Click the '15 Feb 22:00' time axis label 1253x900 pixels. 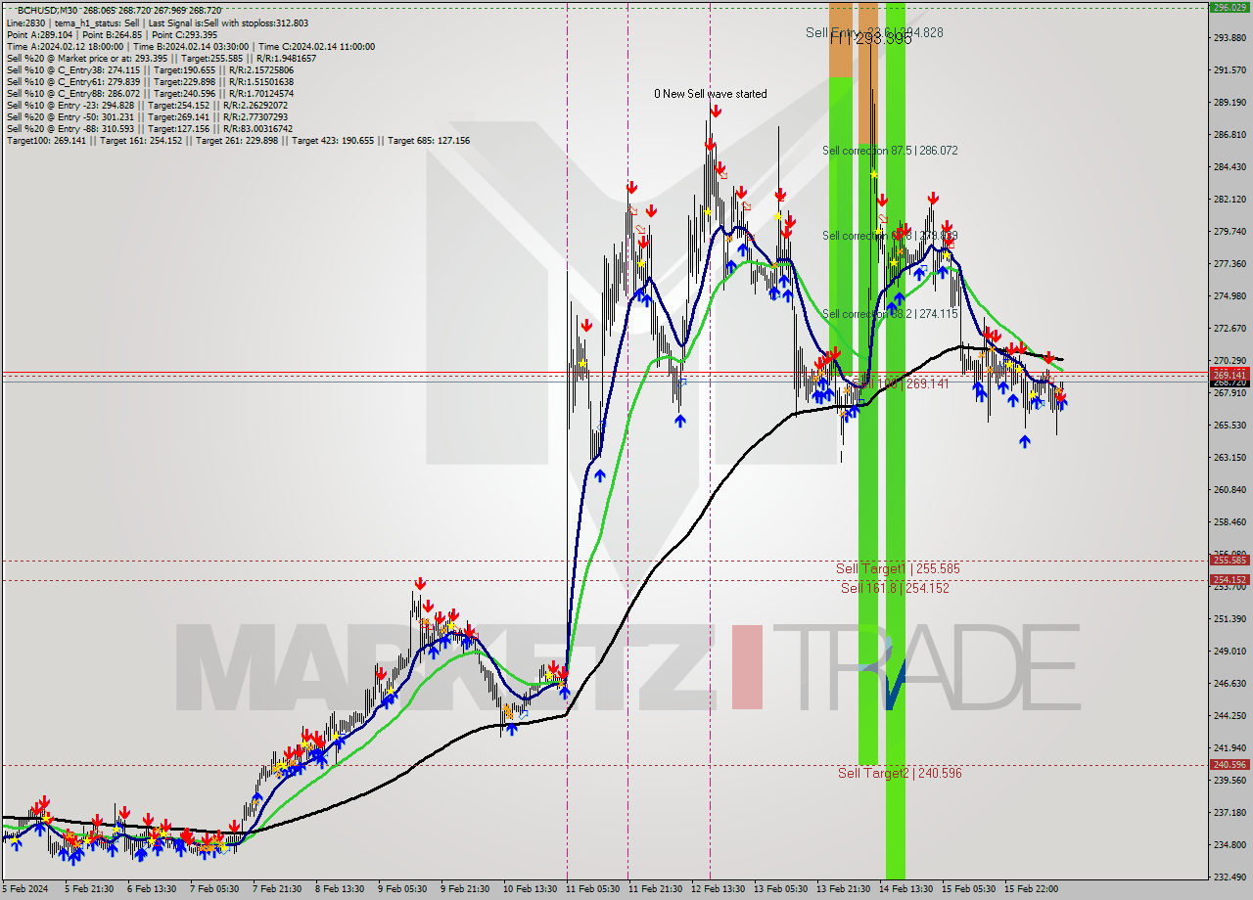coord(1031,888)
